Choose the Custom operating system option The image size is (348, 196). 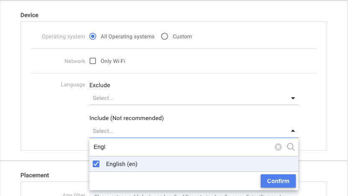click(x=165, y=37)
